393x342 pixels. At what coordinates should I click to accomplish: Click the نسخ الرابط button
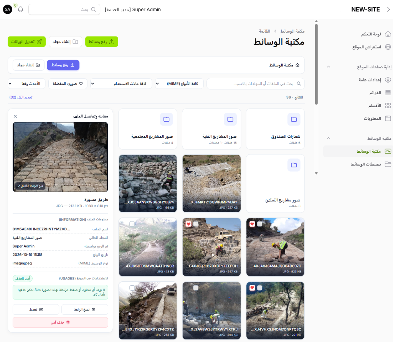(85, 310)
